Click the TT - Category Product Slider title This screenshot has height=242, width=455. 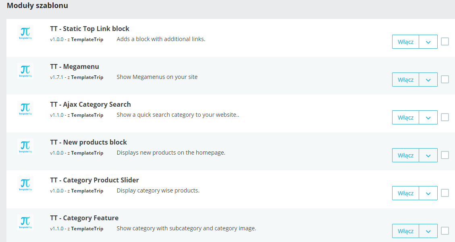pos(94,180)
